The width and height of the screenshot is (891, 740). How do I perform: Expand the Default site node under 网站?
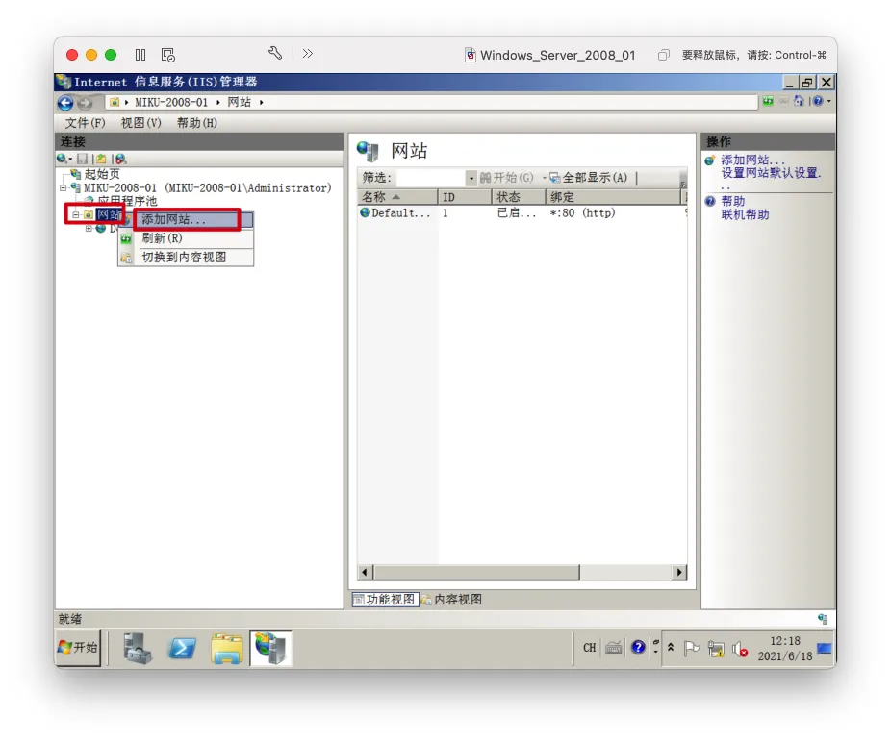89,228
